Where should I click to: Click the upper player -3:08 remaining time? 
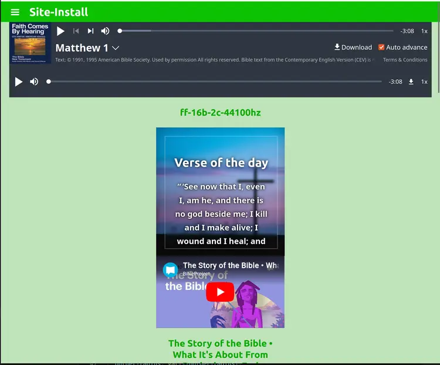tap(407, 31)
